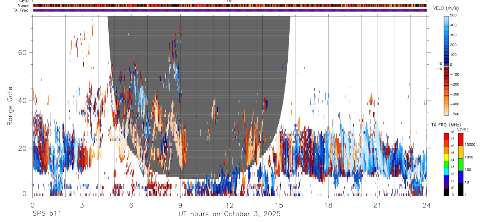The image size is (480, 222).
Task: Click the blue NOISE swatch between 10 and 100
Action: click(460, 177)
